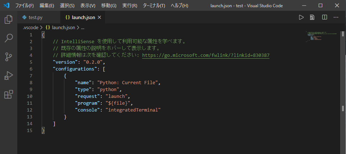Minimize the Visual Studio Code window
Viewport: 346px width, 154px height.
coord(304,6)
